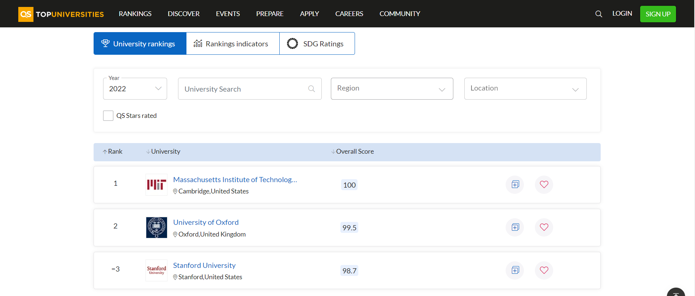The height and width of the screenshot is (296, 695).
Task: Open the COMMUNITY menu
Action: click(400, 14)
